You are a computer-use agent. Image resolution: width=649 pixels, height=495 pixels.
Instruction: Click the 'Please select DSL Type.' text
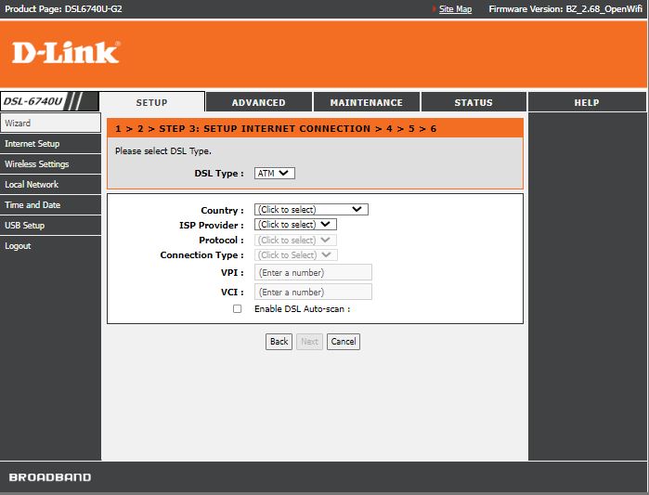[163, 151]
